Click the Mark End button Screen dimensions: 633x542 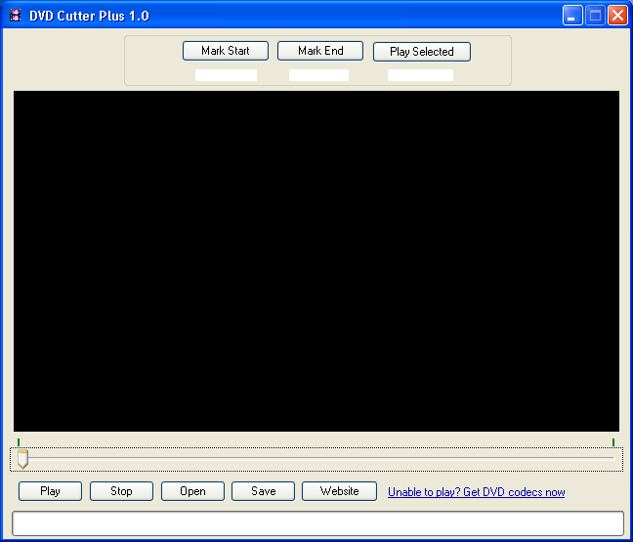click(x=320, y=51)
